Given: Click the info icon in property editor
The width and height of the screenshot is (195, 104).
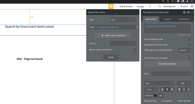Looking at the screenshot, I should coord(188,12).
